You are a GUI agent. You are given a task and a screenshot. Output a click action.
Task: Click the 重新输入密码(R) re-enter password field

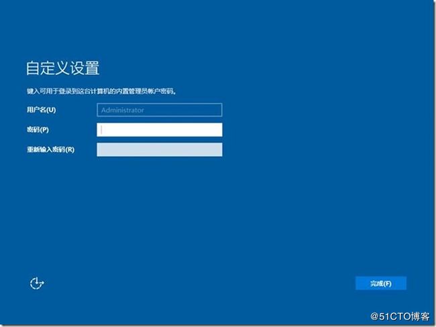coord(160,149)
